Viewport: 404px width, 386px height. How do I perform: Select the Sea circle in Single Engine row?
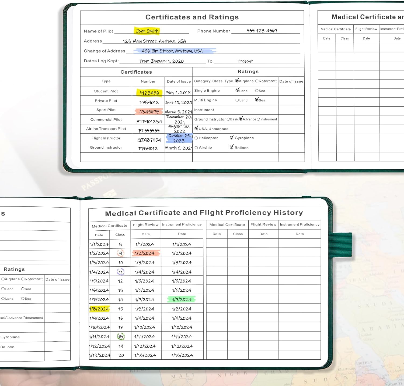point(257,91)
